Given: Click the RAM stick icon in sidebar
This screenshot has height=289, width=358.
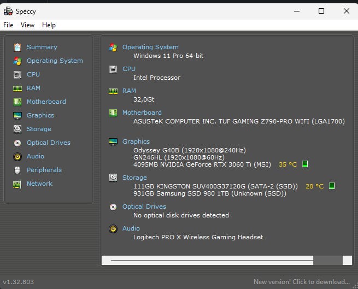Looking at the screenshot, I should 17,89.
